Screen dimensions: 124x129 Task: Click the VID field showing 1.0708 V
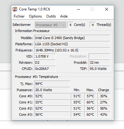[x=45, y=56]
